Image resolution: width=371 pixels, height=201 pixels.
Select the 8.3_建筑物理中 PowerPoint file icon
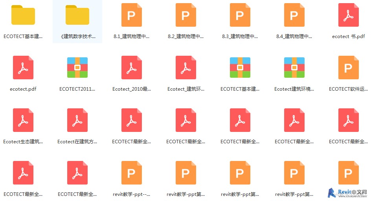point(240,15)
